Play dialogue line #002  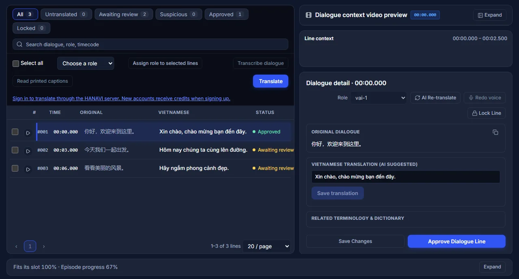pos(28,151)
